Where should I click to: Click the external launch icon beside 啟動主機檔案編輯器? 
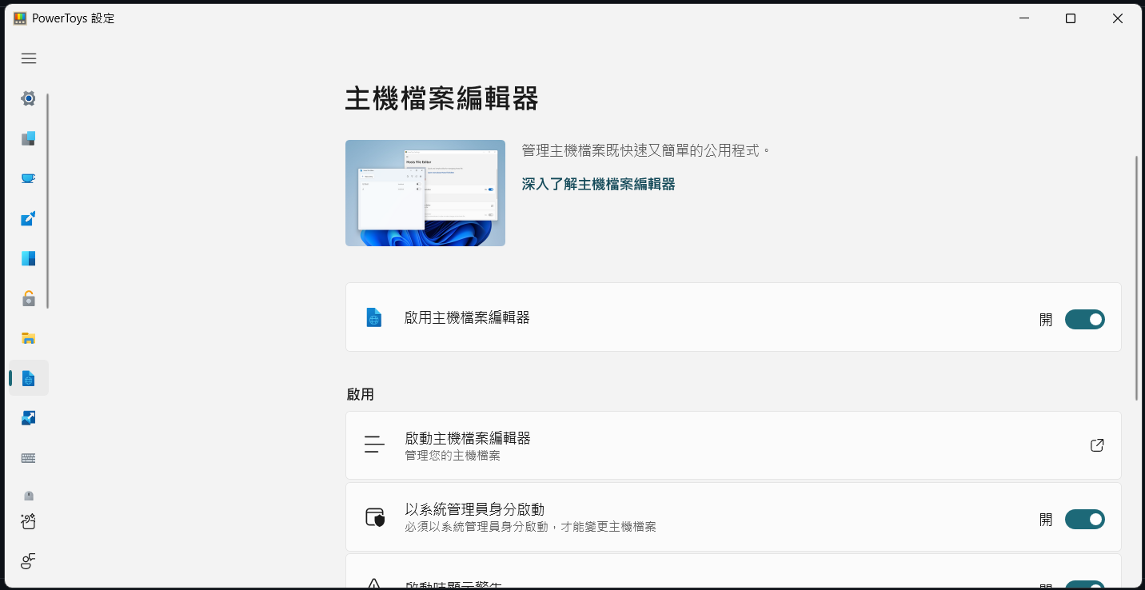coord(1097,445)
